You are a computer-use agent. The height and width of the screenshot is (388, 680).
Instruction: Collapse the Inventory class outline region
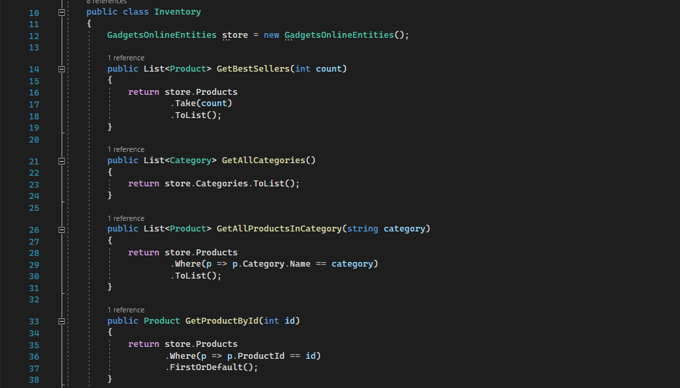click(62, 13)
